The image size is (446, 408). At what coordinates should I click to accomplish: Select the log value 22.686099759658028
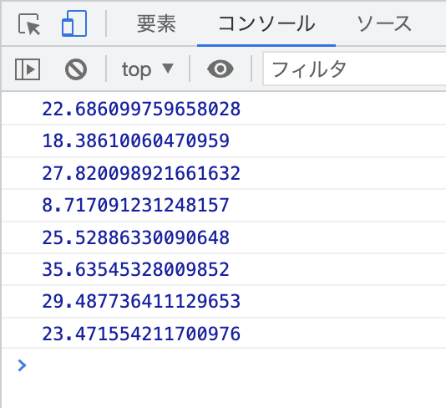[x=141, y=109]
